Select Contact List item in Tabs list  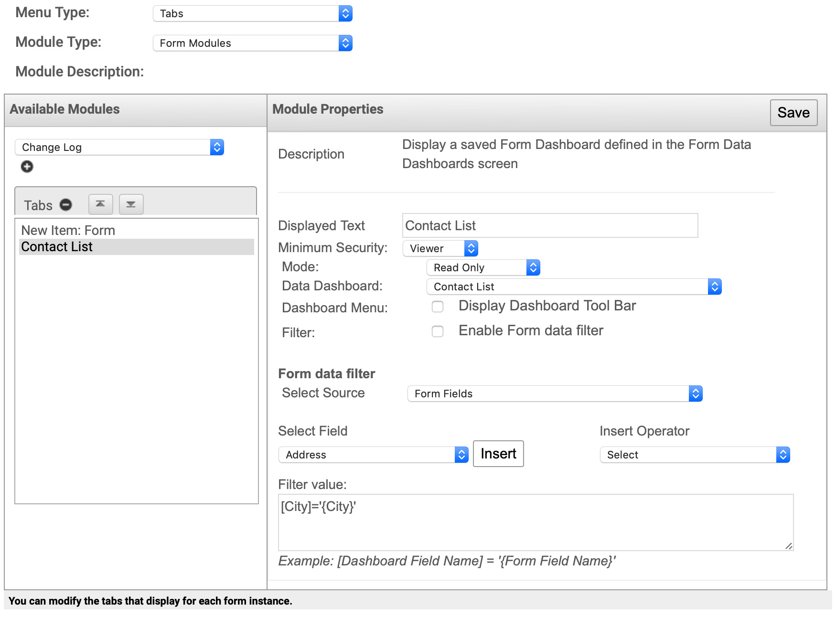(x=137, y=247)
